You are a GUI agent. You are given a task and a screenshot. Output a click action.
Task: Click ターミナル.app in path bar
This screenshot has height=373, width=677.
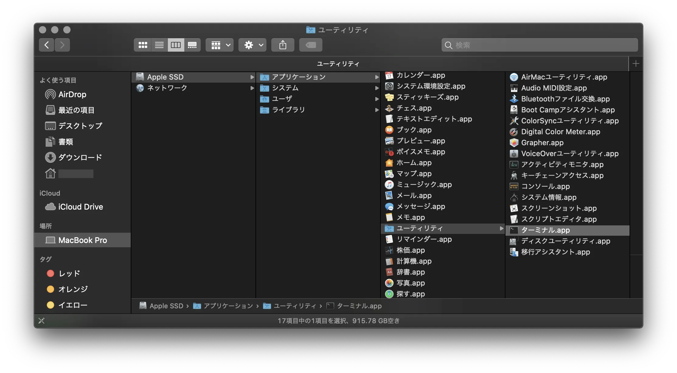coord(354,306)
